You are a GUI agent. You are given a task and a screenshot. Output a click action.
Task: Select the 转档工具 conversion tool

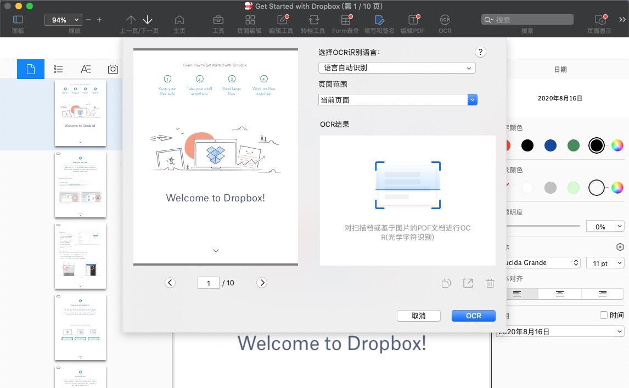pyautogui.click(x=313, y=22)
